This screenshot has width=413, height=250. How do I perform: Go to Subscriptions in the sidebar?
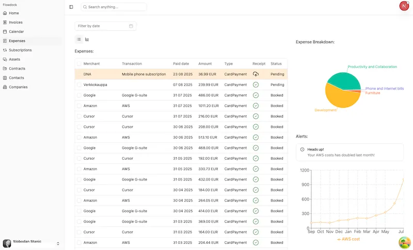20,50
